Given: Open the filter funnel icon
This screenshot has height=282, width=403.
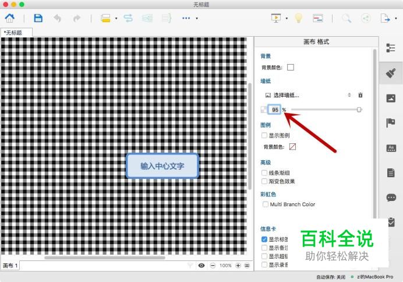Looking at the screenshot, I should (x=190, y=265).
